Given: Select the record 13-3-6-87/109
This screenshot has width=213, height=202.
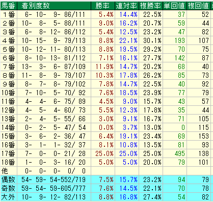Looking at the screenshot, I should 54,66.
